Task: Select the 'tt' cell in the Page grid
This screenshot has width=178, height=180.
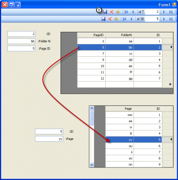Action: [x=120, y=133]
